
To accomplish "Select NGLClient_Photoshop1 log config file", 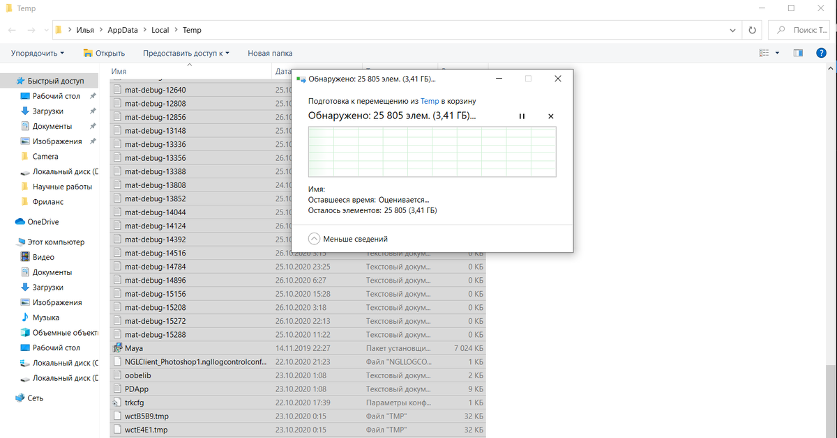I will (298, 361).
